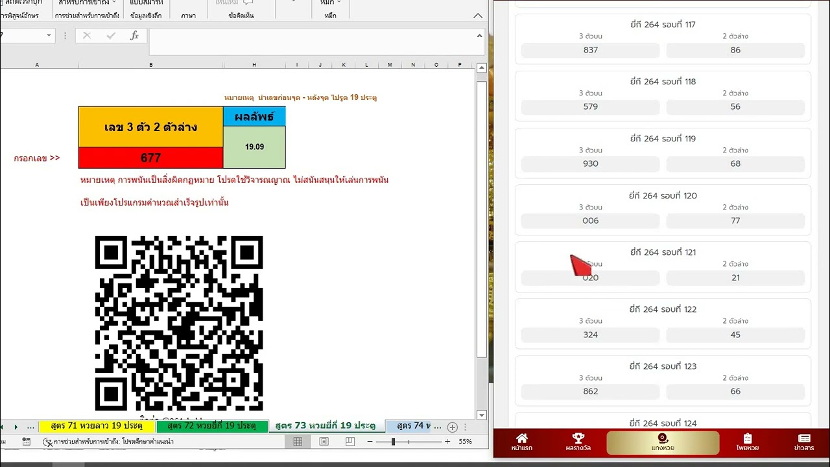Click the ข่าวสาร news icon
This screenshot has height=467, width=830.
[804, 442]
